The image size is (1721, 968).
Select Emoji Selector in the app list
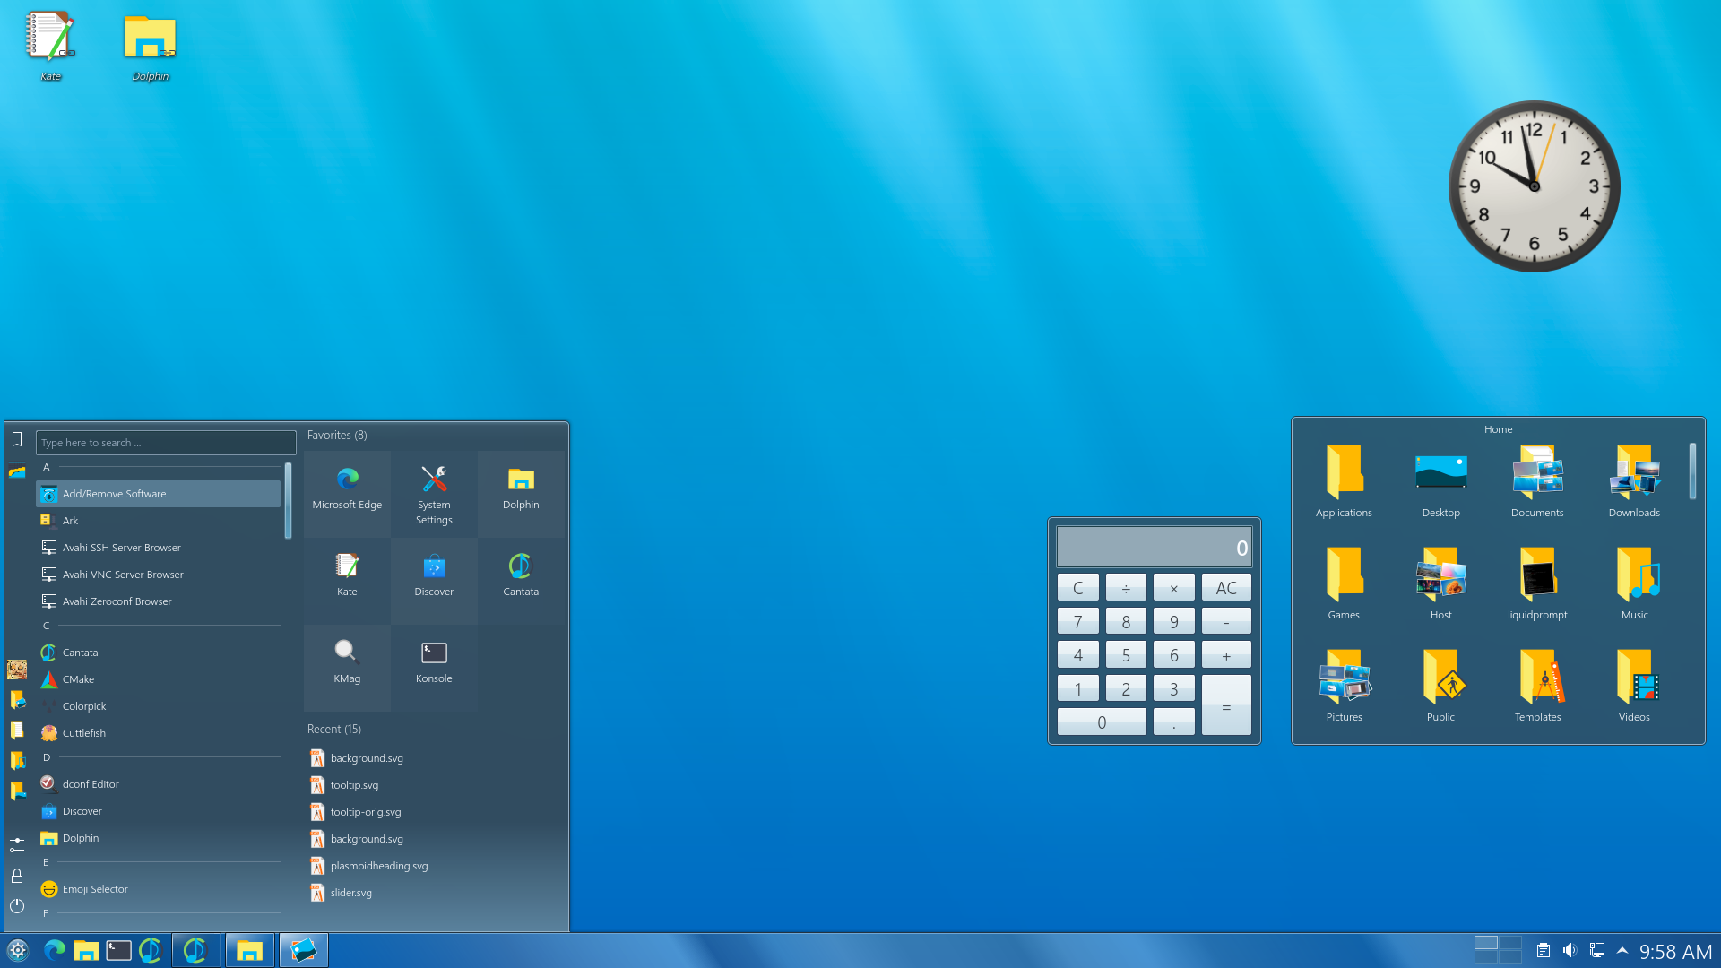[158, 889]
